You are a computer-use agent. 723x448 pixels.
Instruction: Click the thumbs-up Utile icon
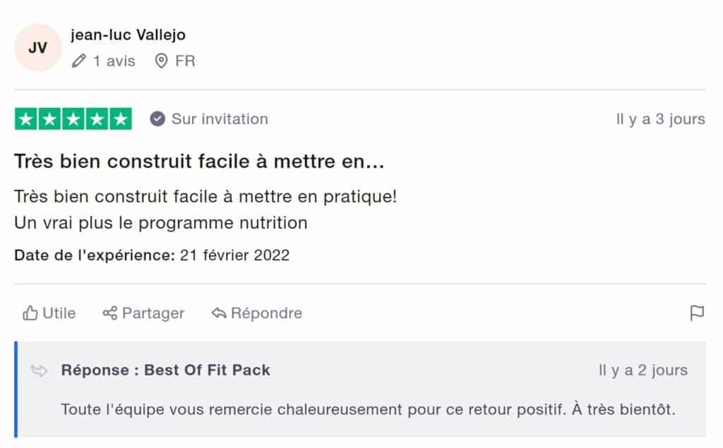pyautogui.click(x=30, y=313)
